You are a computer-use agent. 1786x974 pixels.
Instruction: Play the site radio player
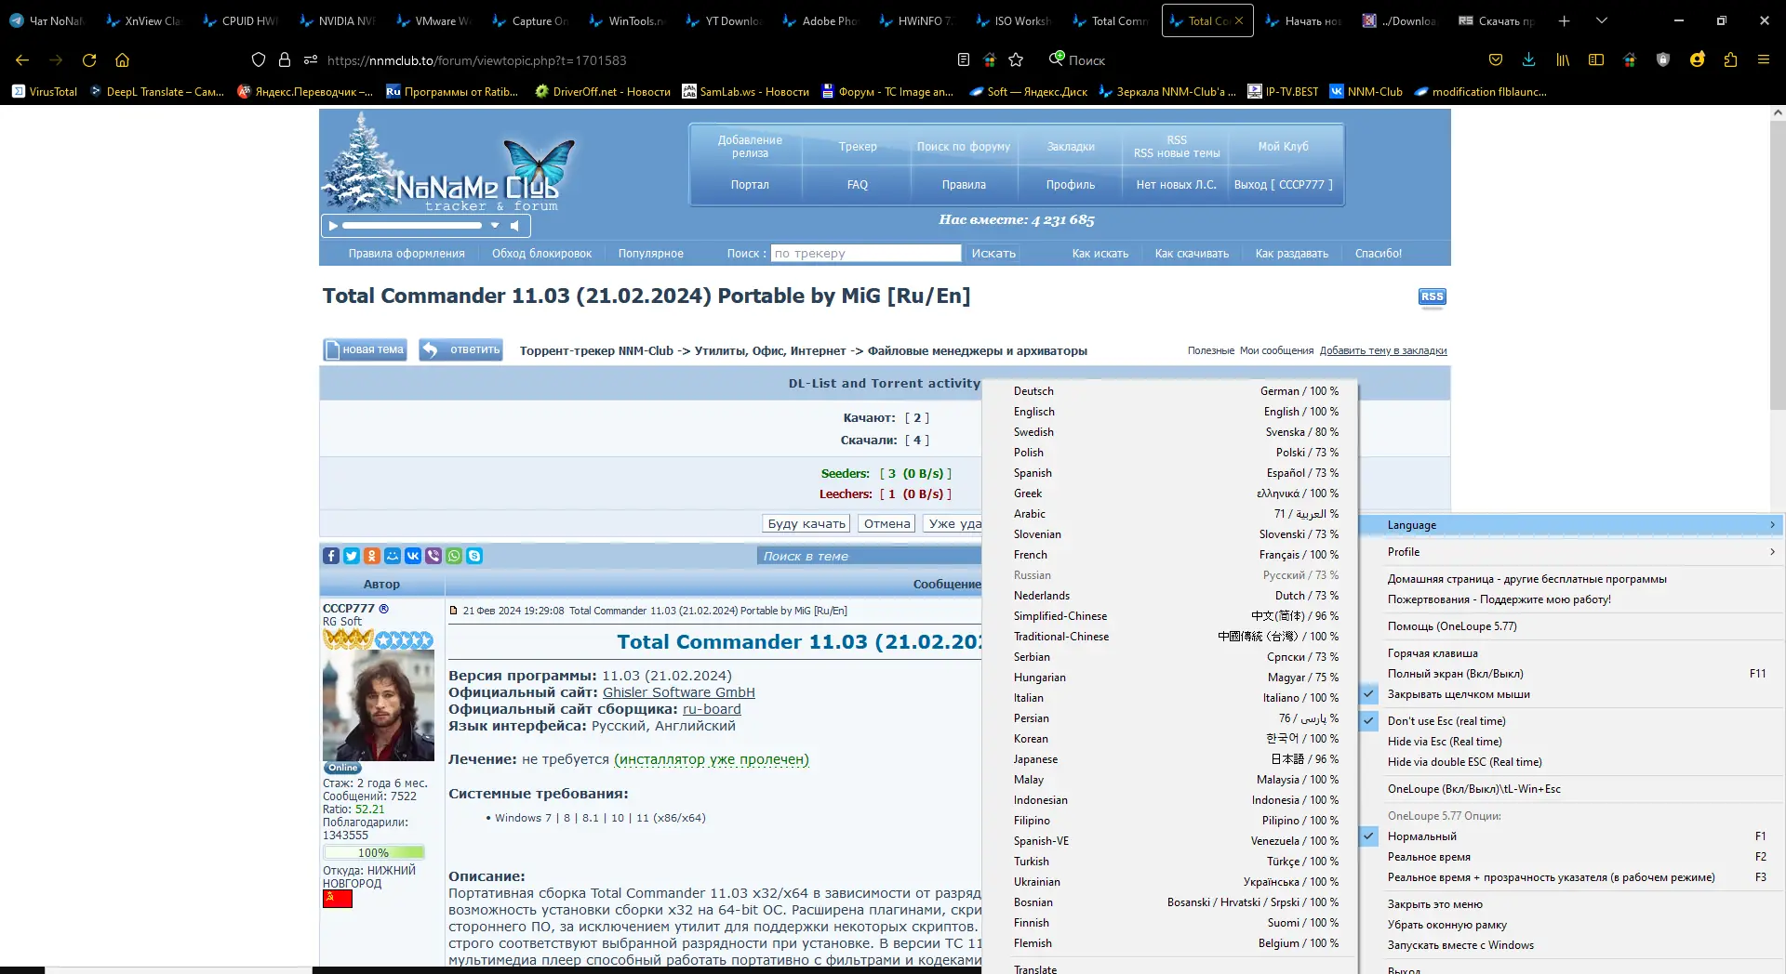tap(332, 225)
